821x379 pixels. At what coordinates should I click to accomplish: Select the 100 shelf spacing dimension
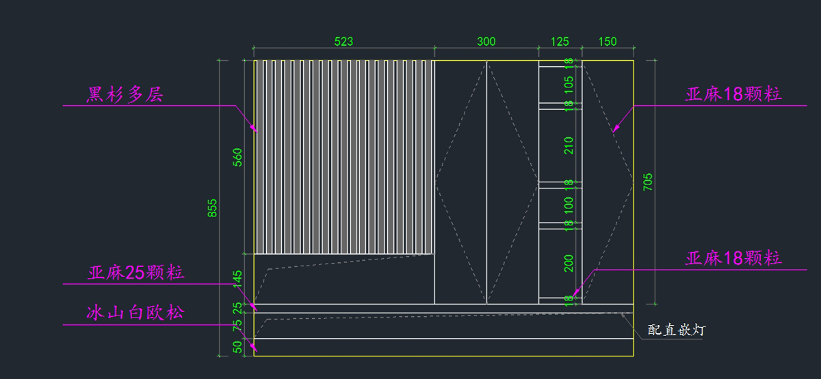click(x=569, y=205)
